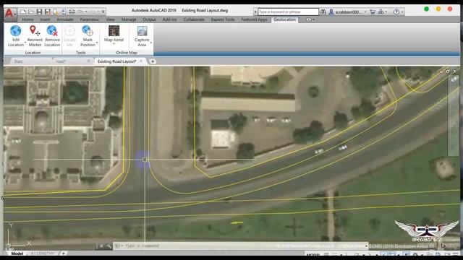This screenshot has width=463, height=260.
Task: Click the New drawing icon in quick access toolbar
Action: pos(23,12)
